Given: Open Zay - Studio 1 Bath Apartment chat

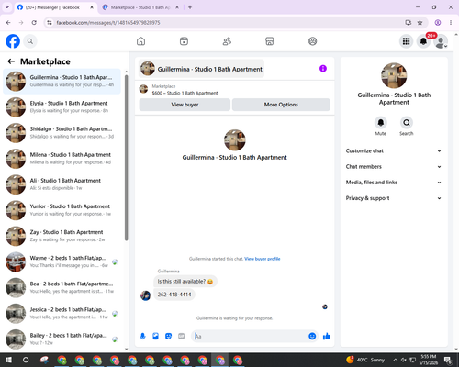Looking at the screenshot, I should coord(62,236).
